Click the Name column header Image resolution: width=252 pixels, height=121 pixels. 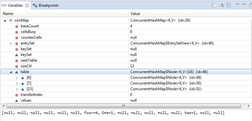tap(65, 14)
